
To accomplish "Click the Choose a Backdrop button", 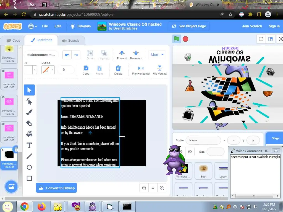I will click(11, 186).
